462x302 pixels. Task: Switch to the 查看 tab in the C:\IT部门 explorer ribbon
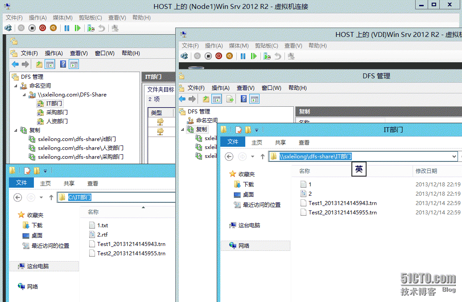pos(92,183)
